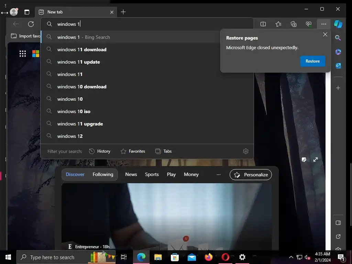Open File Explorer from taskbar
The width and height of the screenshot is (352, 264).
click(158, 257)
